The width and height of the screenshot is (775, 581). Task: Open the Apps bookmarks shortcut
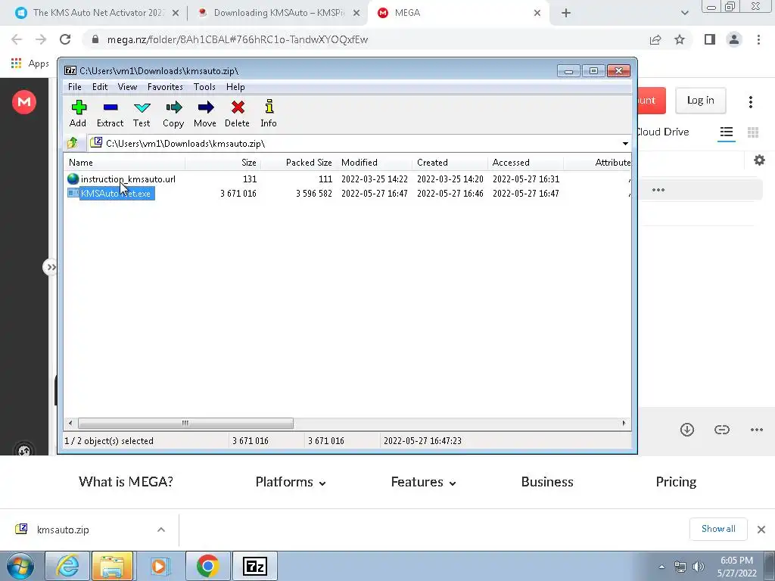pos(30,64)
